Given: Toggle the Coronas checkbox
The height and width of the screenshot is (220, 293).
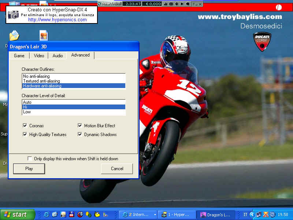Looking at the screenshot, I should 25,125.
